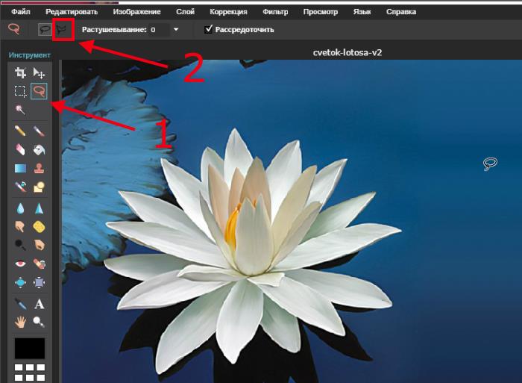522x383 pixels.
Task: Select the Burn hand tool
Action: click(39, 246)
